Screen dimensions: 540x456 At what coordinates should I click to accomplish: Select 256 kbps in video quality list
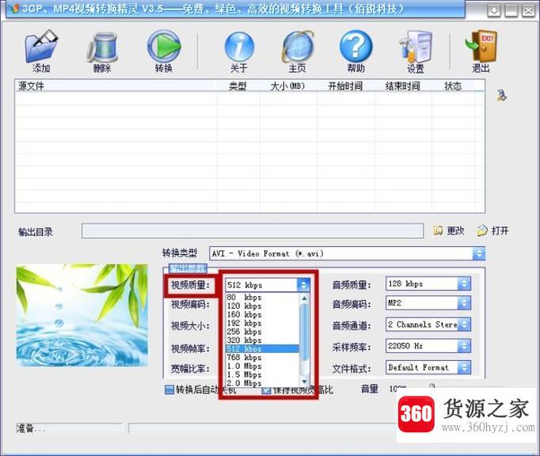click(262, 332)
